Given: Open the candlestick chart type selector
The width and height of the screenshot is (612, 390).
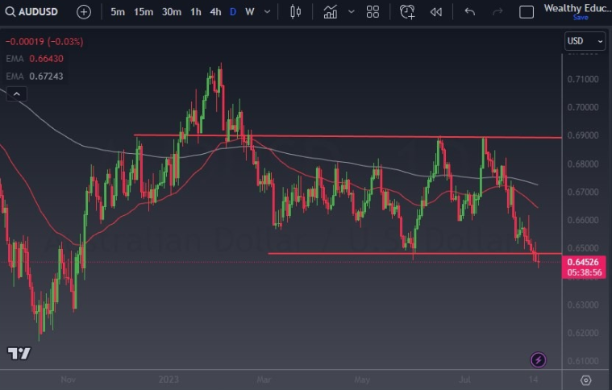Looking at the screenshot, I should pos(295,12).
